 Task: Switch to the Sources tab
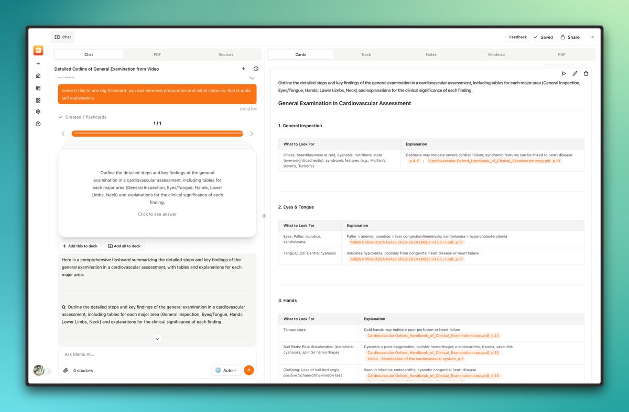click(x=226, y=54)
